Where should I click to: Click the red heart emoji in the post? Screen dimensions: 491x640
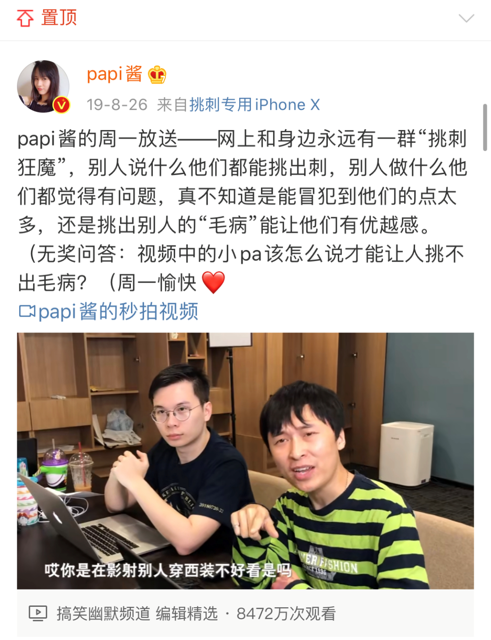(x=213, y=282)
